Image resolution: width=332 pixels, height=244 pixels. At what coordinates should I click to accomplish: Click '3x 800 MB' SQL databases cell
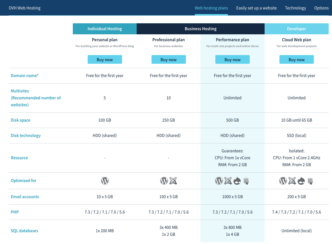click(233, 227)
